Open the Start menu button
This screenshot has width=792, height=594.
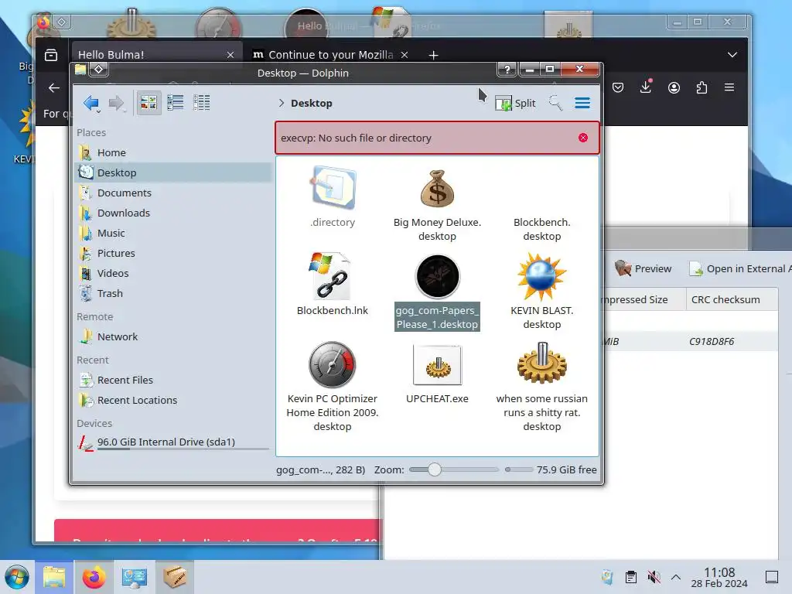pos(17,577)
